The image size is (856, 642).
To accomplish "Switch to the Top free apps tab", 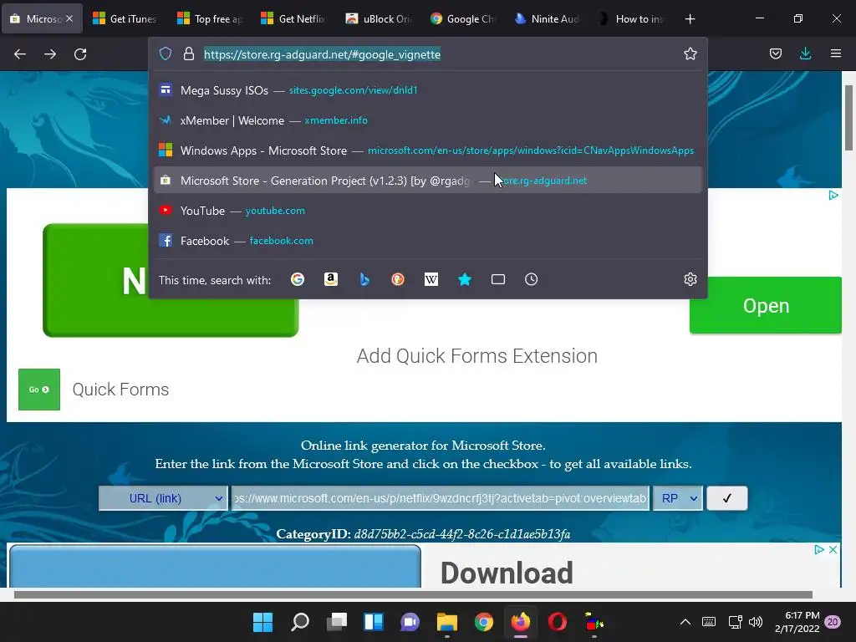I will [209, 19].
